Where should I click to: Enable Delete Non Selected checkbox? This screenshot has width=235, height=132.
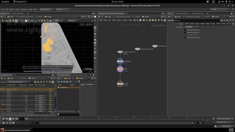pos(185,33)
